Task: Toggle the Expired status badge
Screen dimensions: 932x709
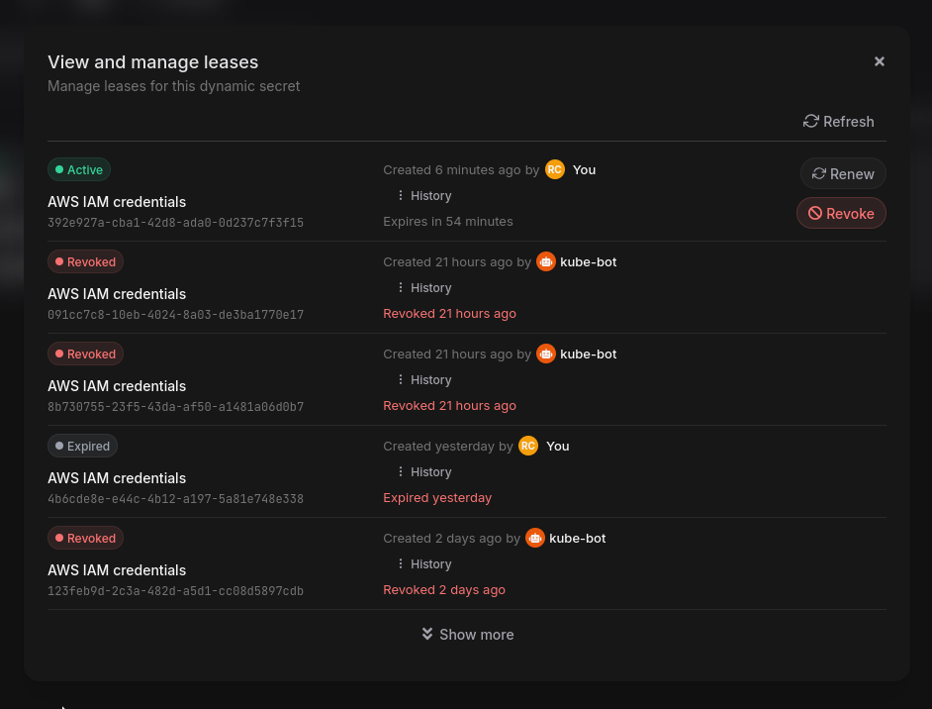Action: [x=82, y=446]
